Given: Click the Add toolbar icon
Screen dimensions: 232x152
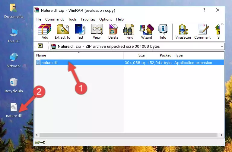Looking at the screenshot, I should (45, 31).
